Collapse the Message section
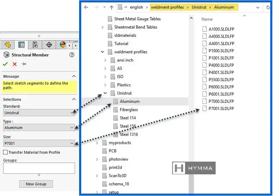Viewport: 273px width, 196px height. click(74, 76)
